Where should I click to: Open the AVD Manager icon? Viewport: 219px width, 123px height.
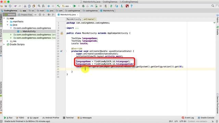pyautogui.click(x=106, y=6)
